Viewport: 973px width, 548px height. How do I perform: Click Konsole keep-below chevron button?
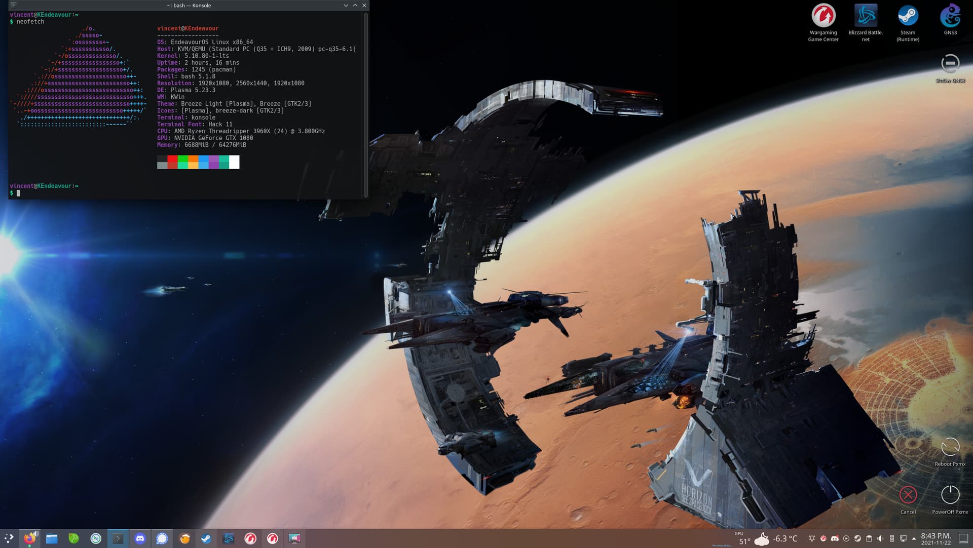346,5
